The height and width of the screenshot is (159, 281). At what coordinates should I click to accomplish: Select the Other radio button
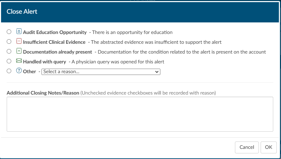pos(9,71)
